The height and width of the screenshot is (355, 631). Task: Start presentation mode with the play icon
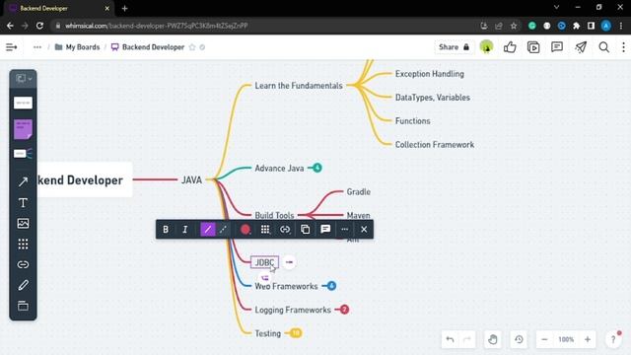coord(533,47)
